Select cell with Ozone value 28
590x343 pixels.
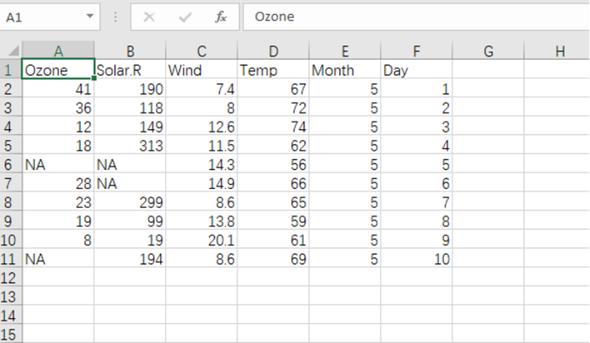click(x=58, y=183)
